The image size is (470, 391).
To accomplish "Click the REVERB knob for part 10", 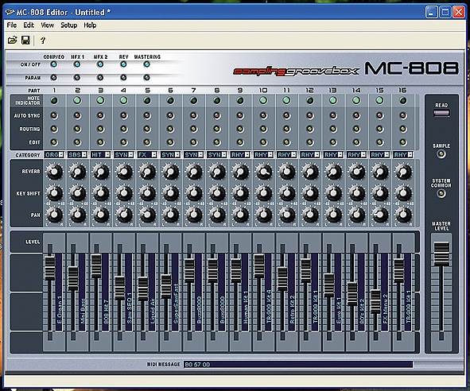I will [x=263, y=172].
